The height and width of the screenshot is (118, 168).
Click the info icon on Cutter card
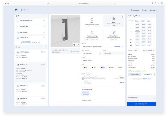pos(123,17)
